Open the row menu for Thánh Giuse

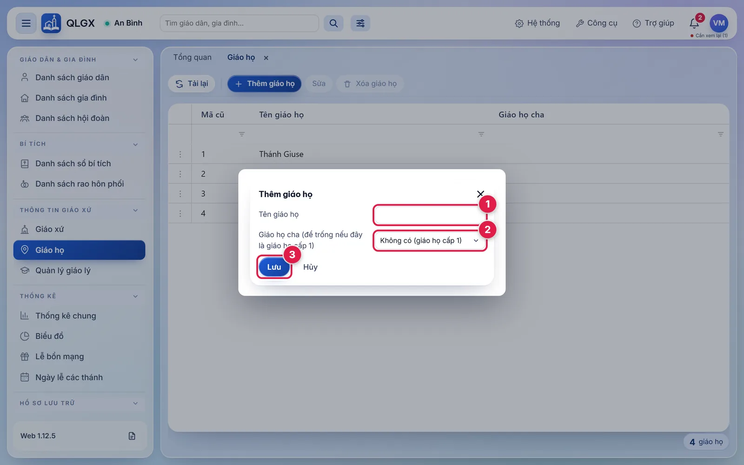pyautogui.click(x=180, y=154)
